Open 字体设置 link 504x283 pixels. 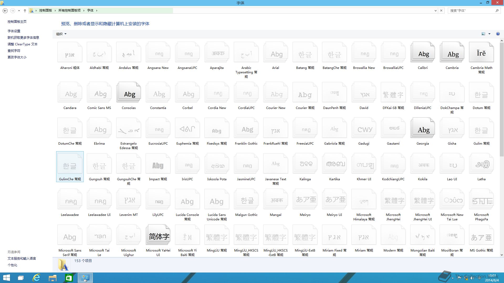pos(14,31)
